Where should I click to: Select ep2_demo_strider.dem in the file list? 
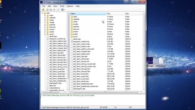click(x=81, y=81)
